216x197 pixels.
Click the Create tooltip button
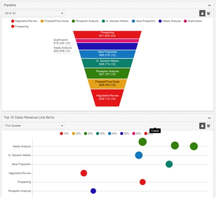coord(155,131)
